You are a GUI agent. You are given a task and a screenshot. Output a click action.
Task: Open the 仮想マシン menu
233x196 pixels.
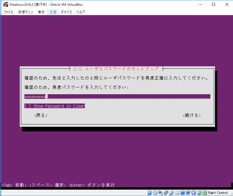tap(25, 12)
